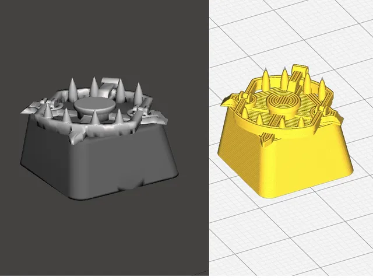Click the leftmost tall spike on yellow model

[266, 79]
